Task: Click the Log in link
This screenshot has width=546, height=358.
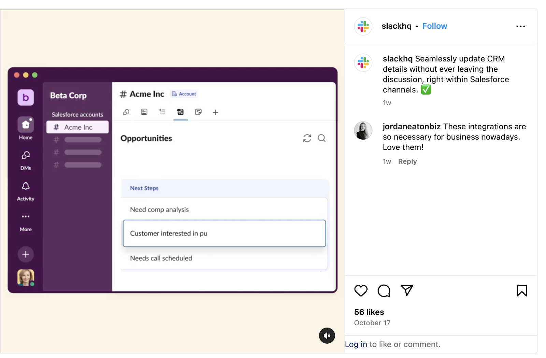Action: click(356, 344)
